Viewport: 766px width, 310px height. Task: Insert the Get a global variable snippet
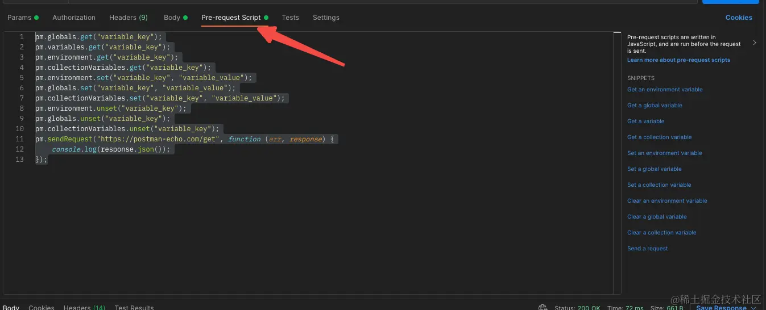[x=655, y=105]
